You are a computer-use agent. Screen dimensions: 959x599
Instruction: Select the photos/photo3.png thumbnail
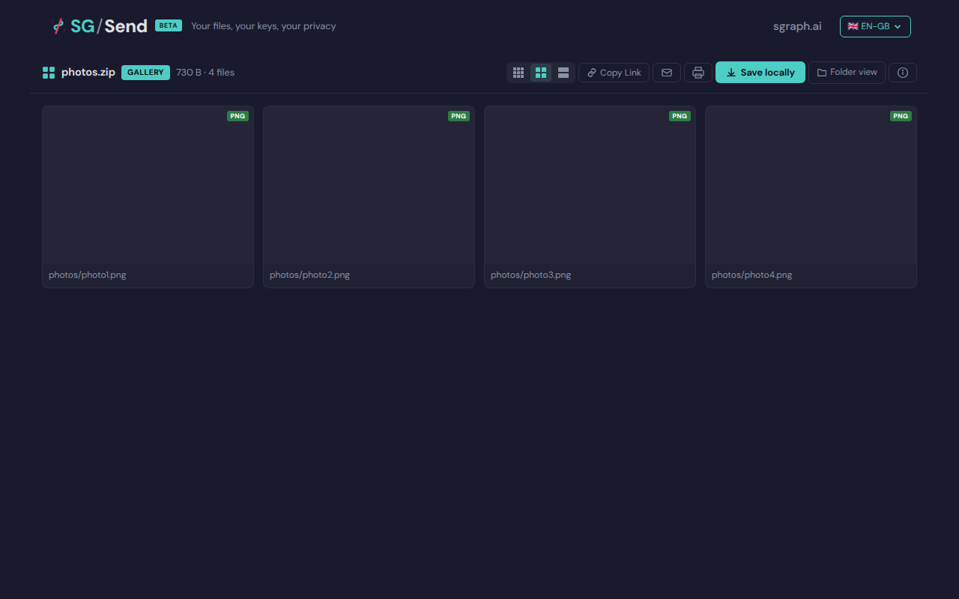(x=590, y=187)
